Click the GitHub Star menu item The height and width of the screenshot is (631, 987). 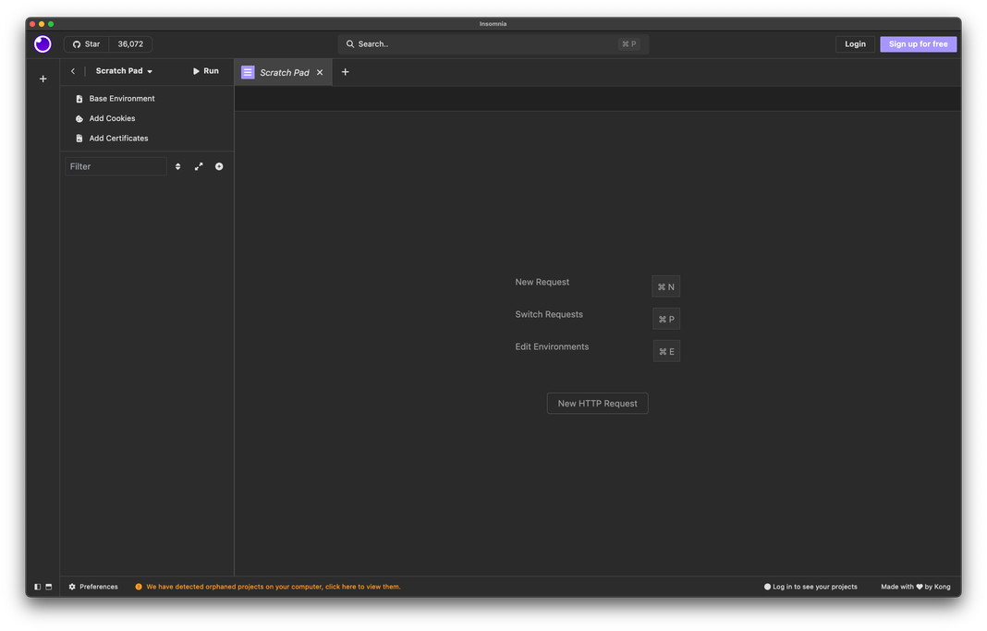click(86, 43)
